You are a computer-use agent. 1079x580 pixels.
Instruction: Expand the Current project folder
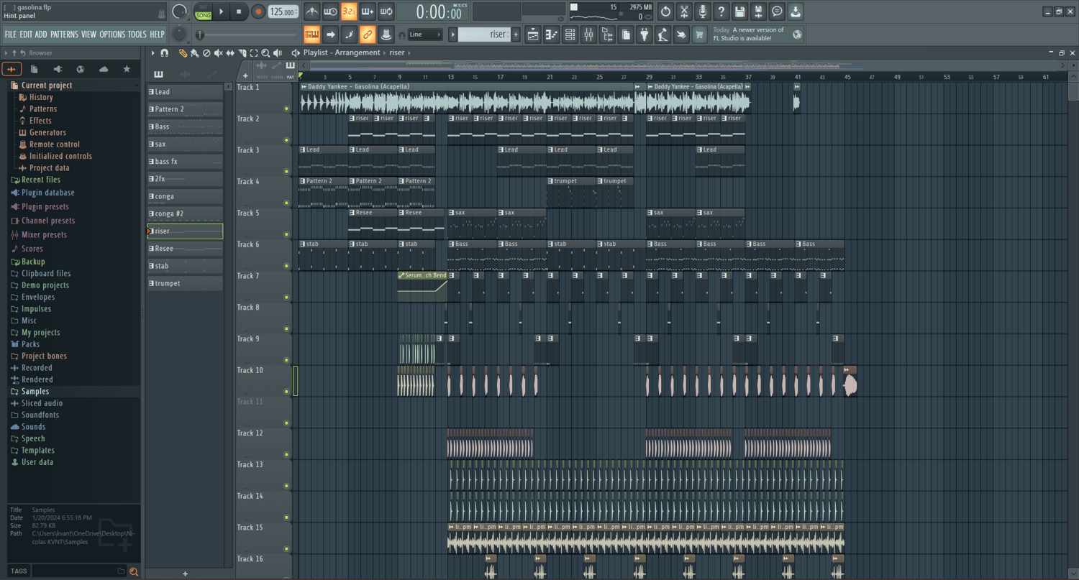(x=75, y=86)
